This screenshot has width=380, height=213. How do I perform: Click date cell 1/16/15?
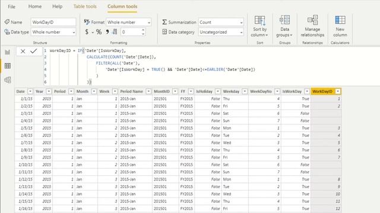24,209
